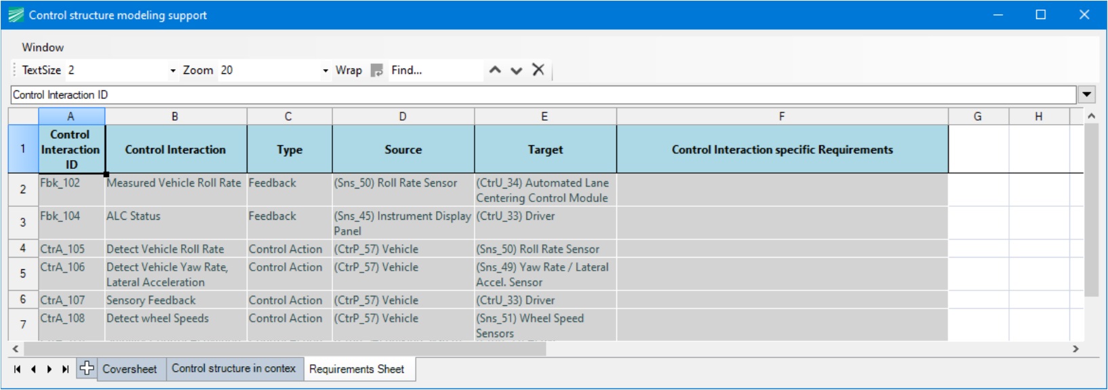Select column A header

(71, 117)
